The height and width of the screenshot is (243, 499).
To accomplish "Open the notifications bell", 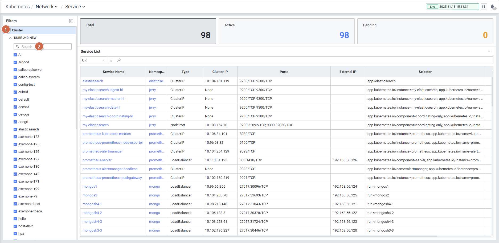I will click(x=493, y=7).
